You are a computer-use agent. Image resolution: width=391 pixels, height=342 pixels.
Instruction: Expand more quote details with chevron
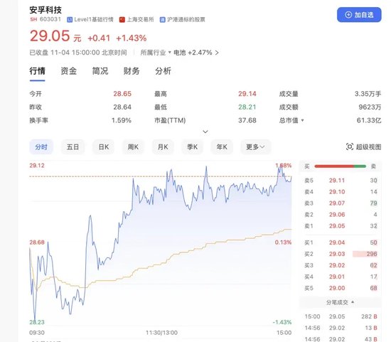click(205, 132)
